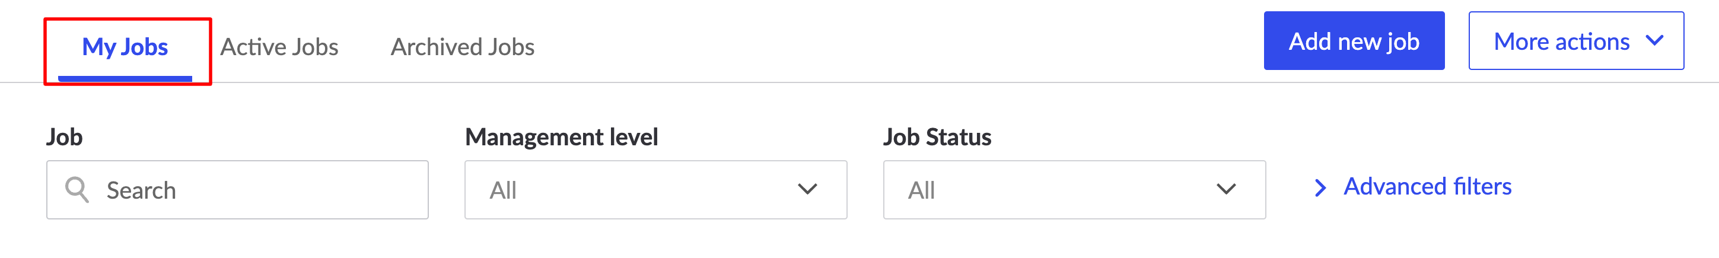Click the chevron arrow in Job Status
The height and width of the screenshot is (258, 1719).
[x=1226, y=189]
